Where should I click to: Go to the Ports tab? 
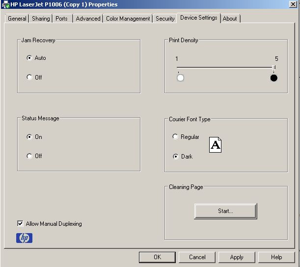[x=61, y=19]
